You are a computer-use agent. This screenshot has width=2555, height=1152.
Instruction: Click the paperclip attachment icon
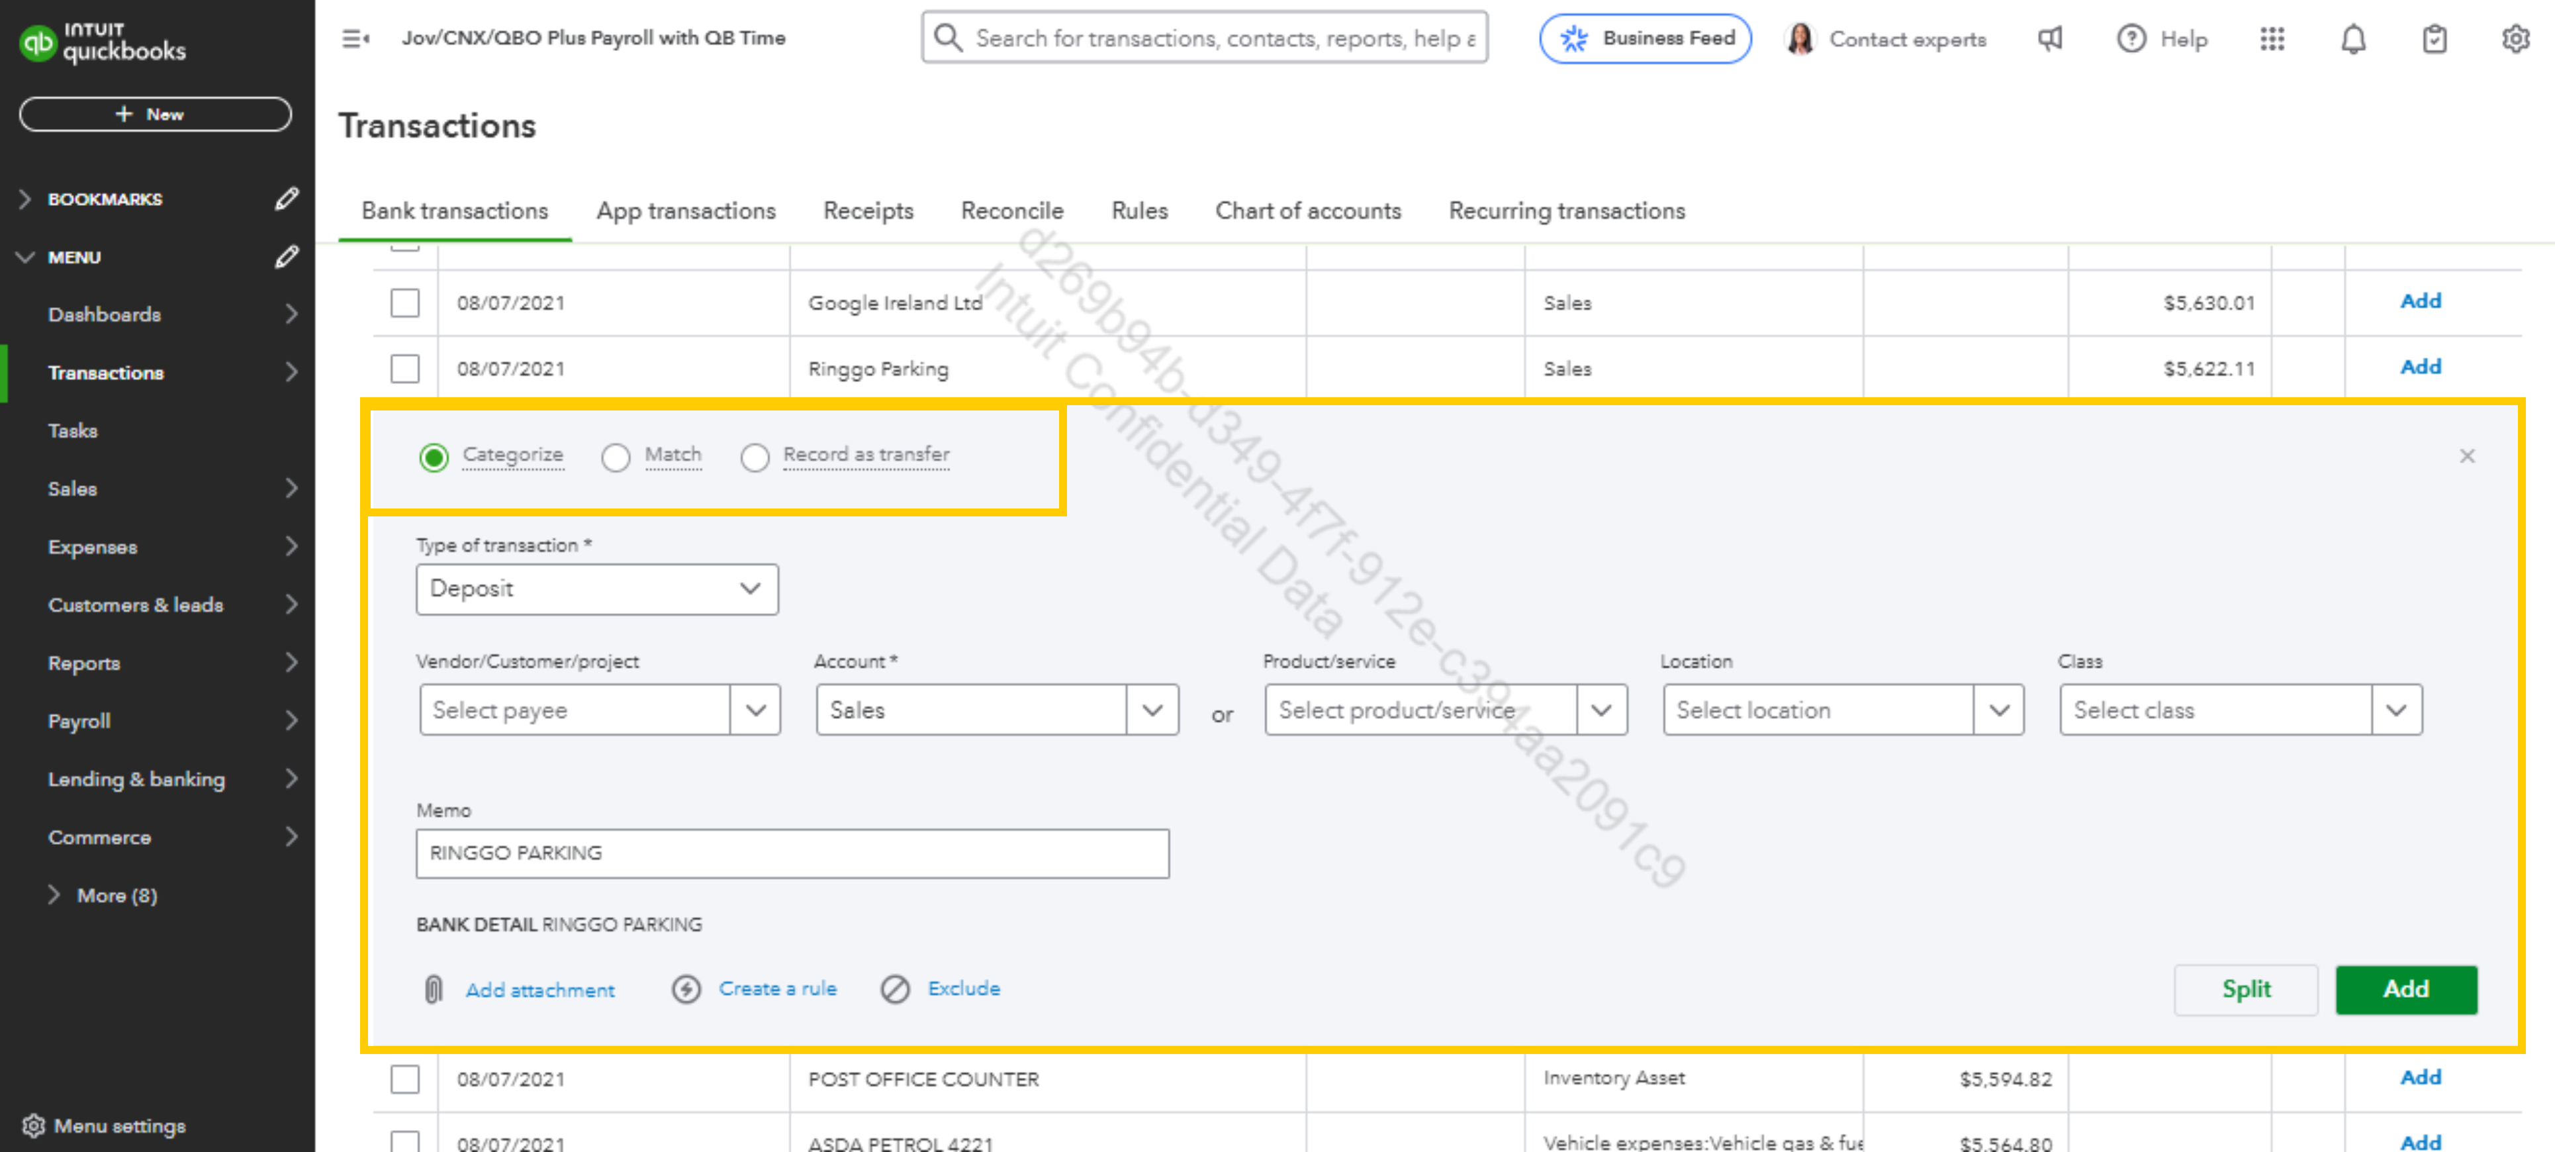click(434, 989)
